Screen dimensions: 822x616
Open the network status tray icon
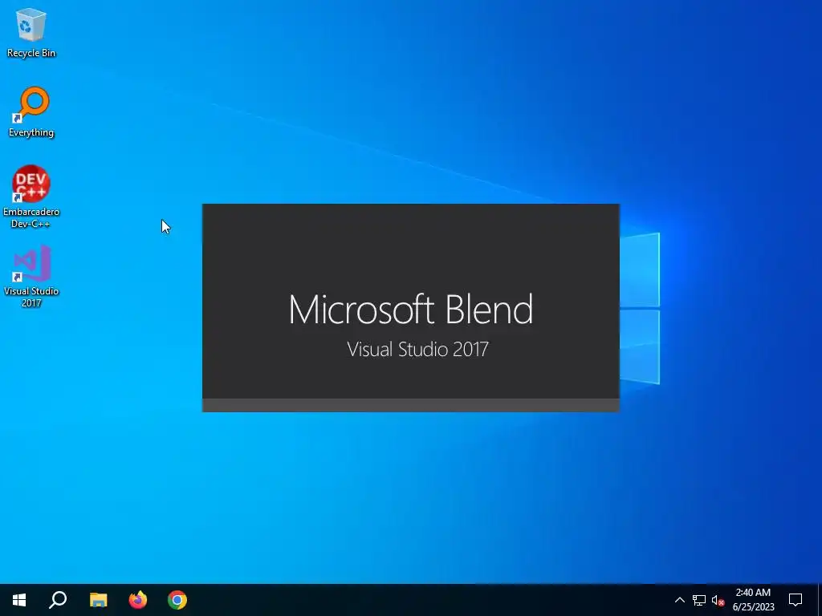pos(699,600)
